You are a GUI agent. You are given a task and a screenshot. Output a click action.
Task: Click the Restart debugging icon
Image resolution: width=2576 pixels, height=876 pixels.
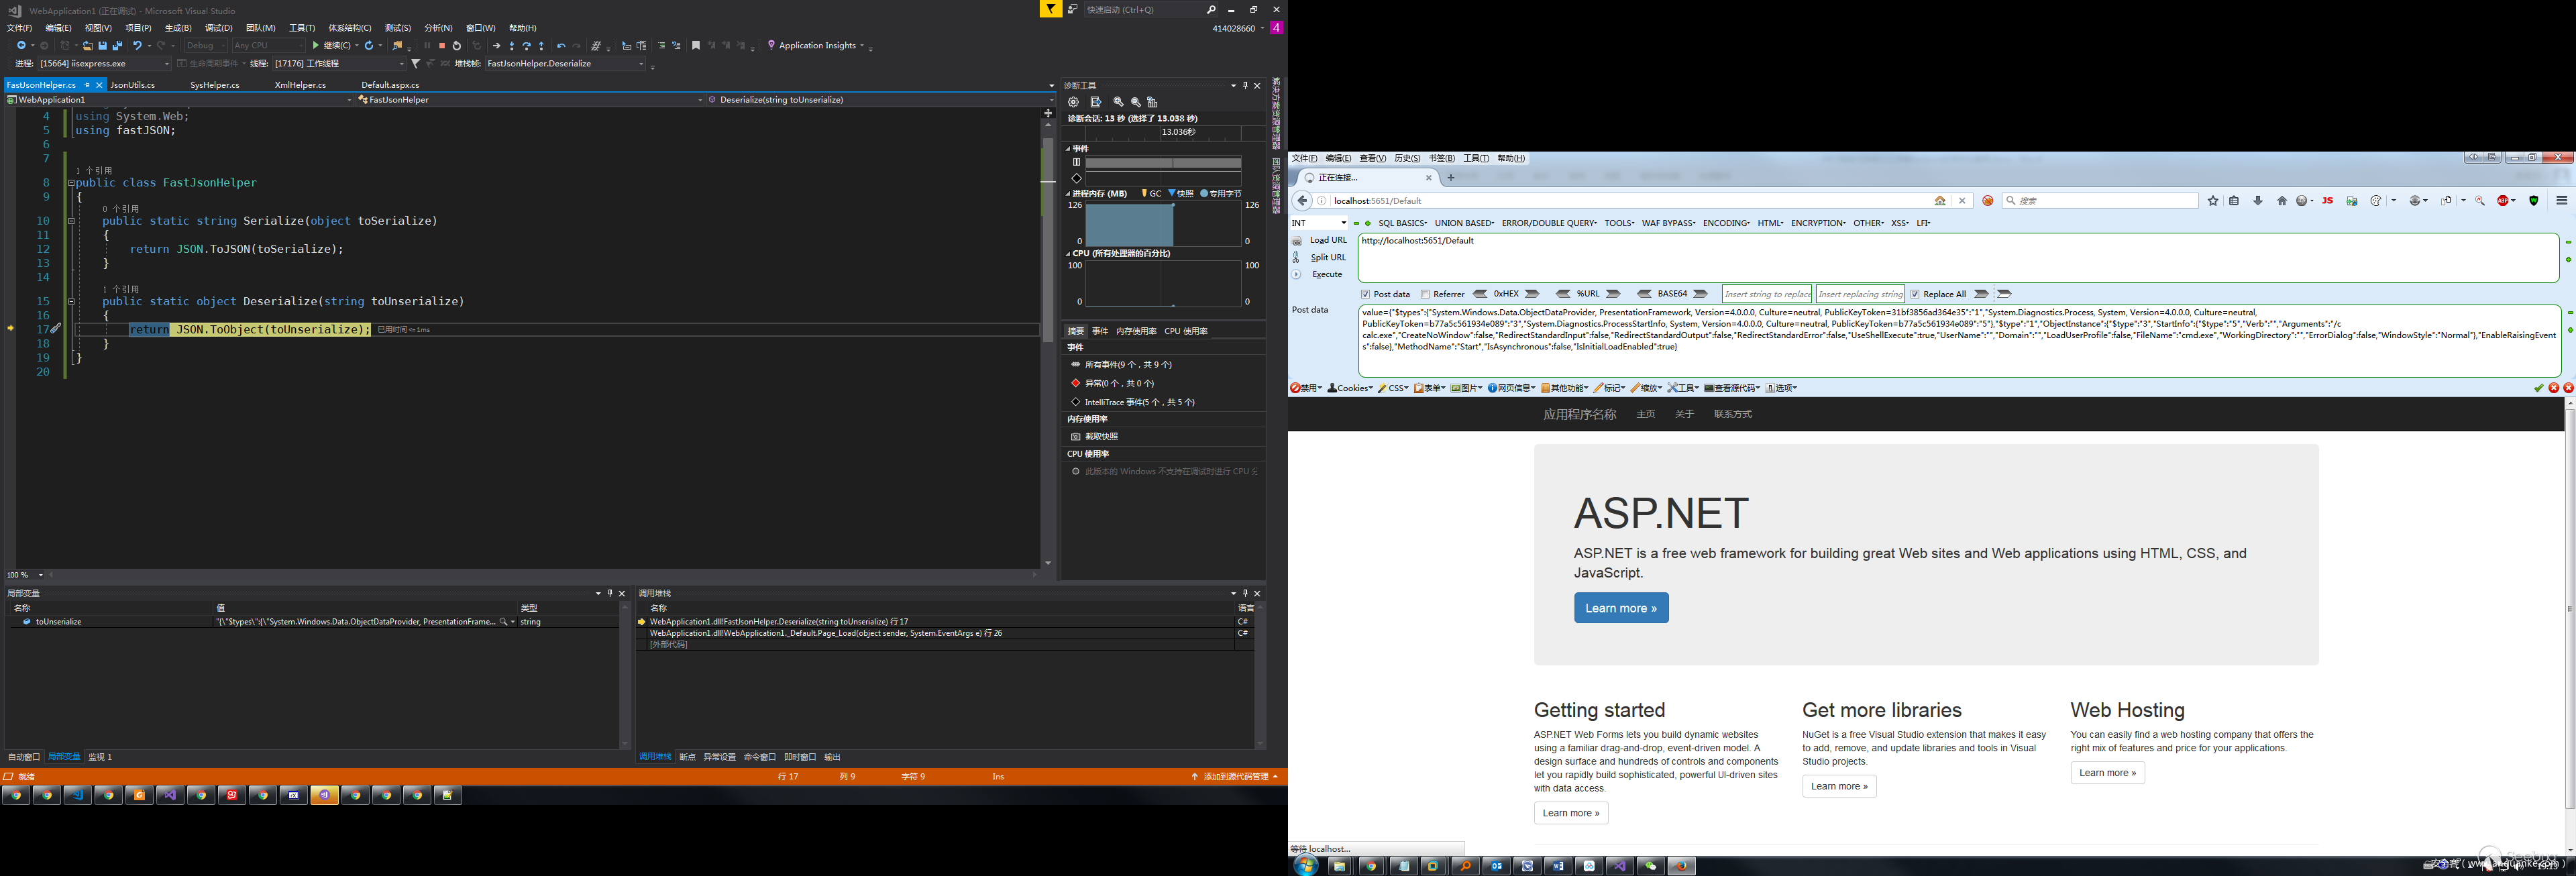pyautogui.click(x=457, y=46)
